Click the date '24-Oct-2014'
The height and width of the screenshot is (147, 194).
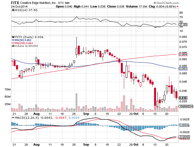pyautogui.click(x=19, y=6)
